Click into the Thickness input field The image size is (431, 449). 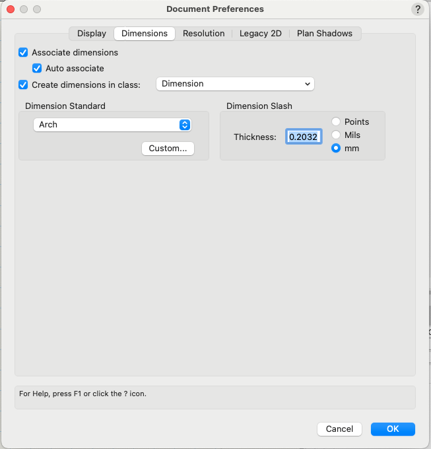click(303, 137)
